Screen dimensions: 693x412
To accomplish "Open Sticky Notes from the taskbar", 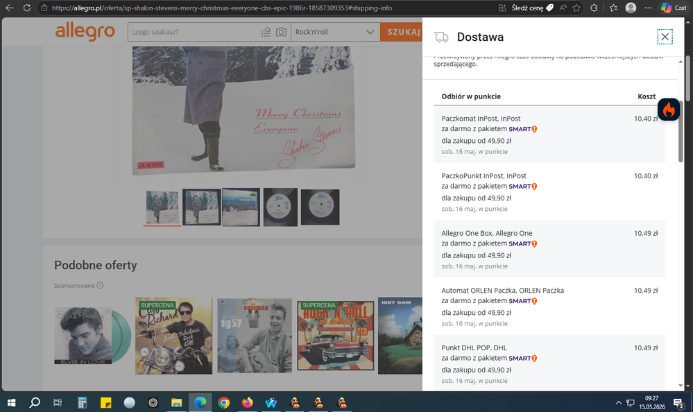I will [x=105, y=402].
